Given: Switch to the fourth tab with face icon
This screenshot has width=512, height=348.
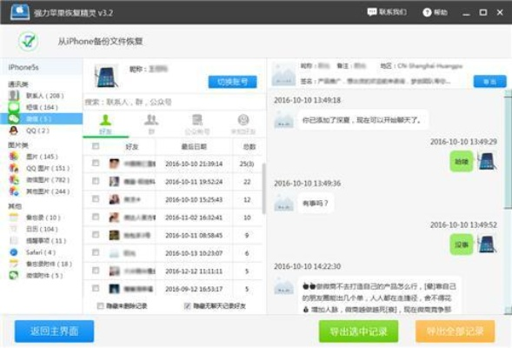Looking at the screenshot, I should click(x=243, y=124).
